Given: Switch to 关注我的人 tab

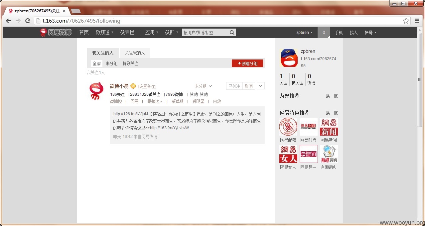Looking at the screenshot, I should pos(135,53).
